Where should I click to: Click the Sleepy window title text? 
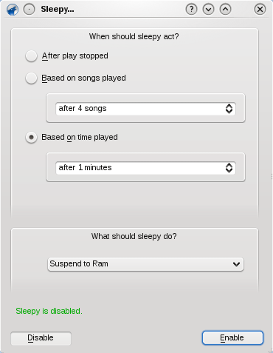click(x=58, y=10)
